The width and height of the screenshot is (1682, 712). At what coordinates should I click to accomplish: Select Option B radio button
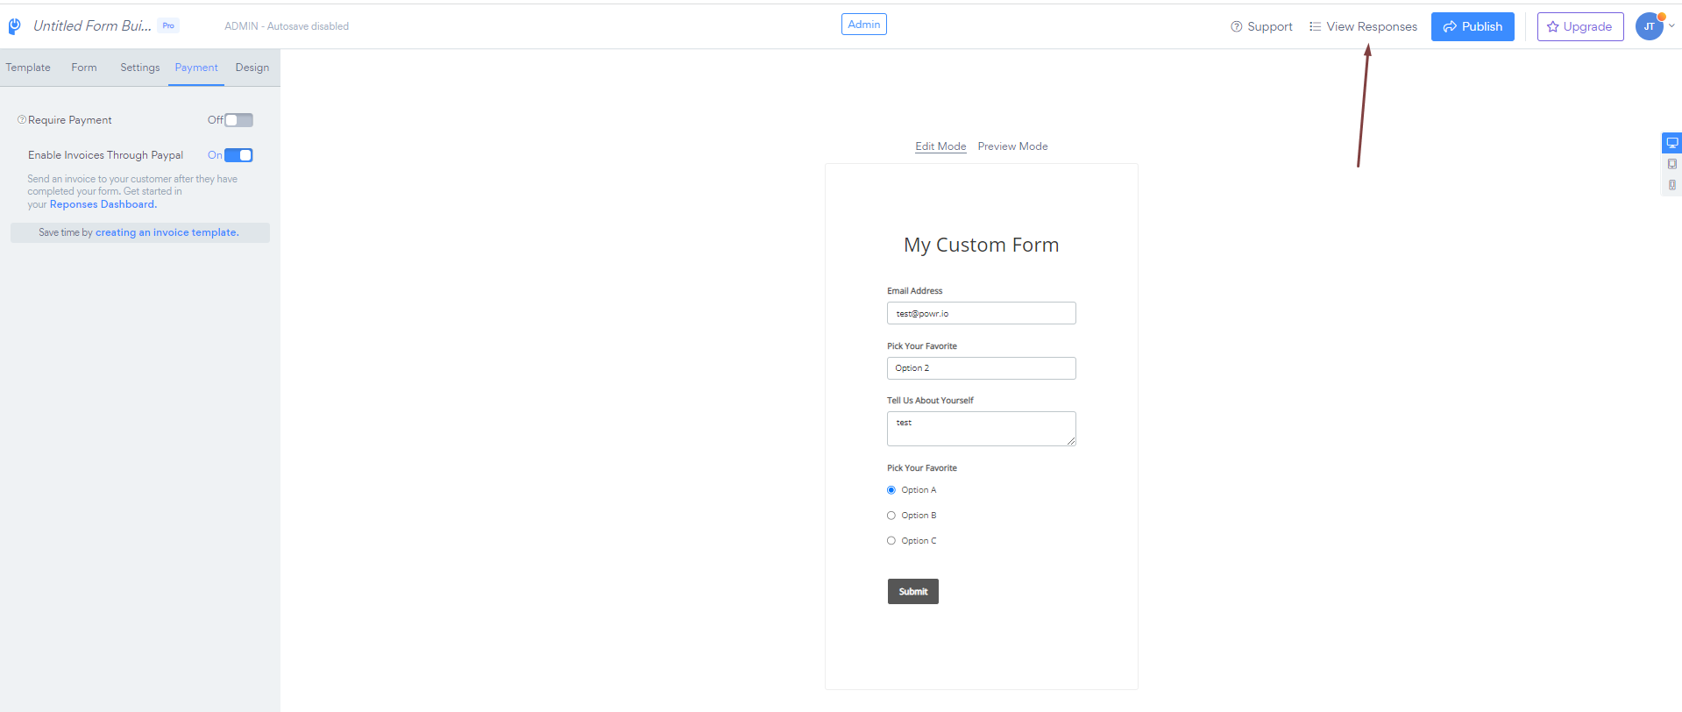point(891,516)
